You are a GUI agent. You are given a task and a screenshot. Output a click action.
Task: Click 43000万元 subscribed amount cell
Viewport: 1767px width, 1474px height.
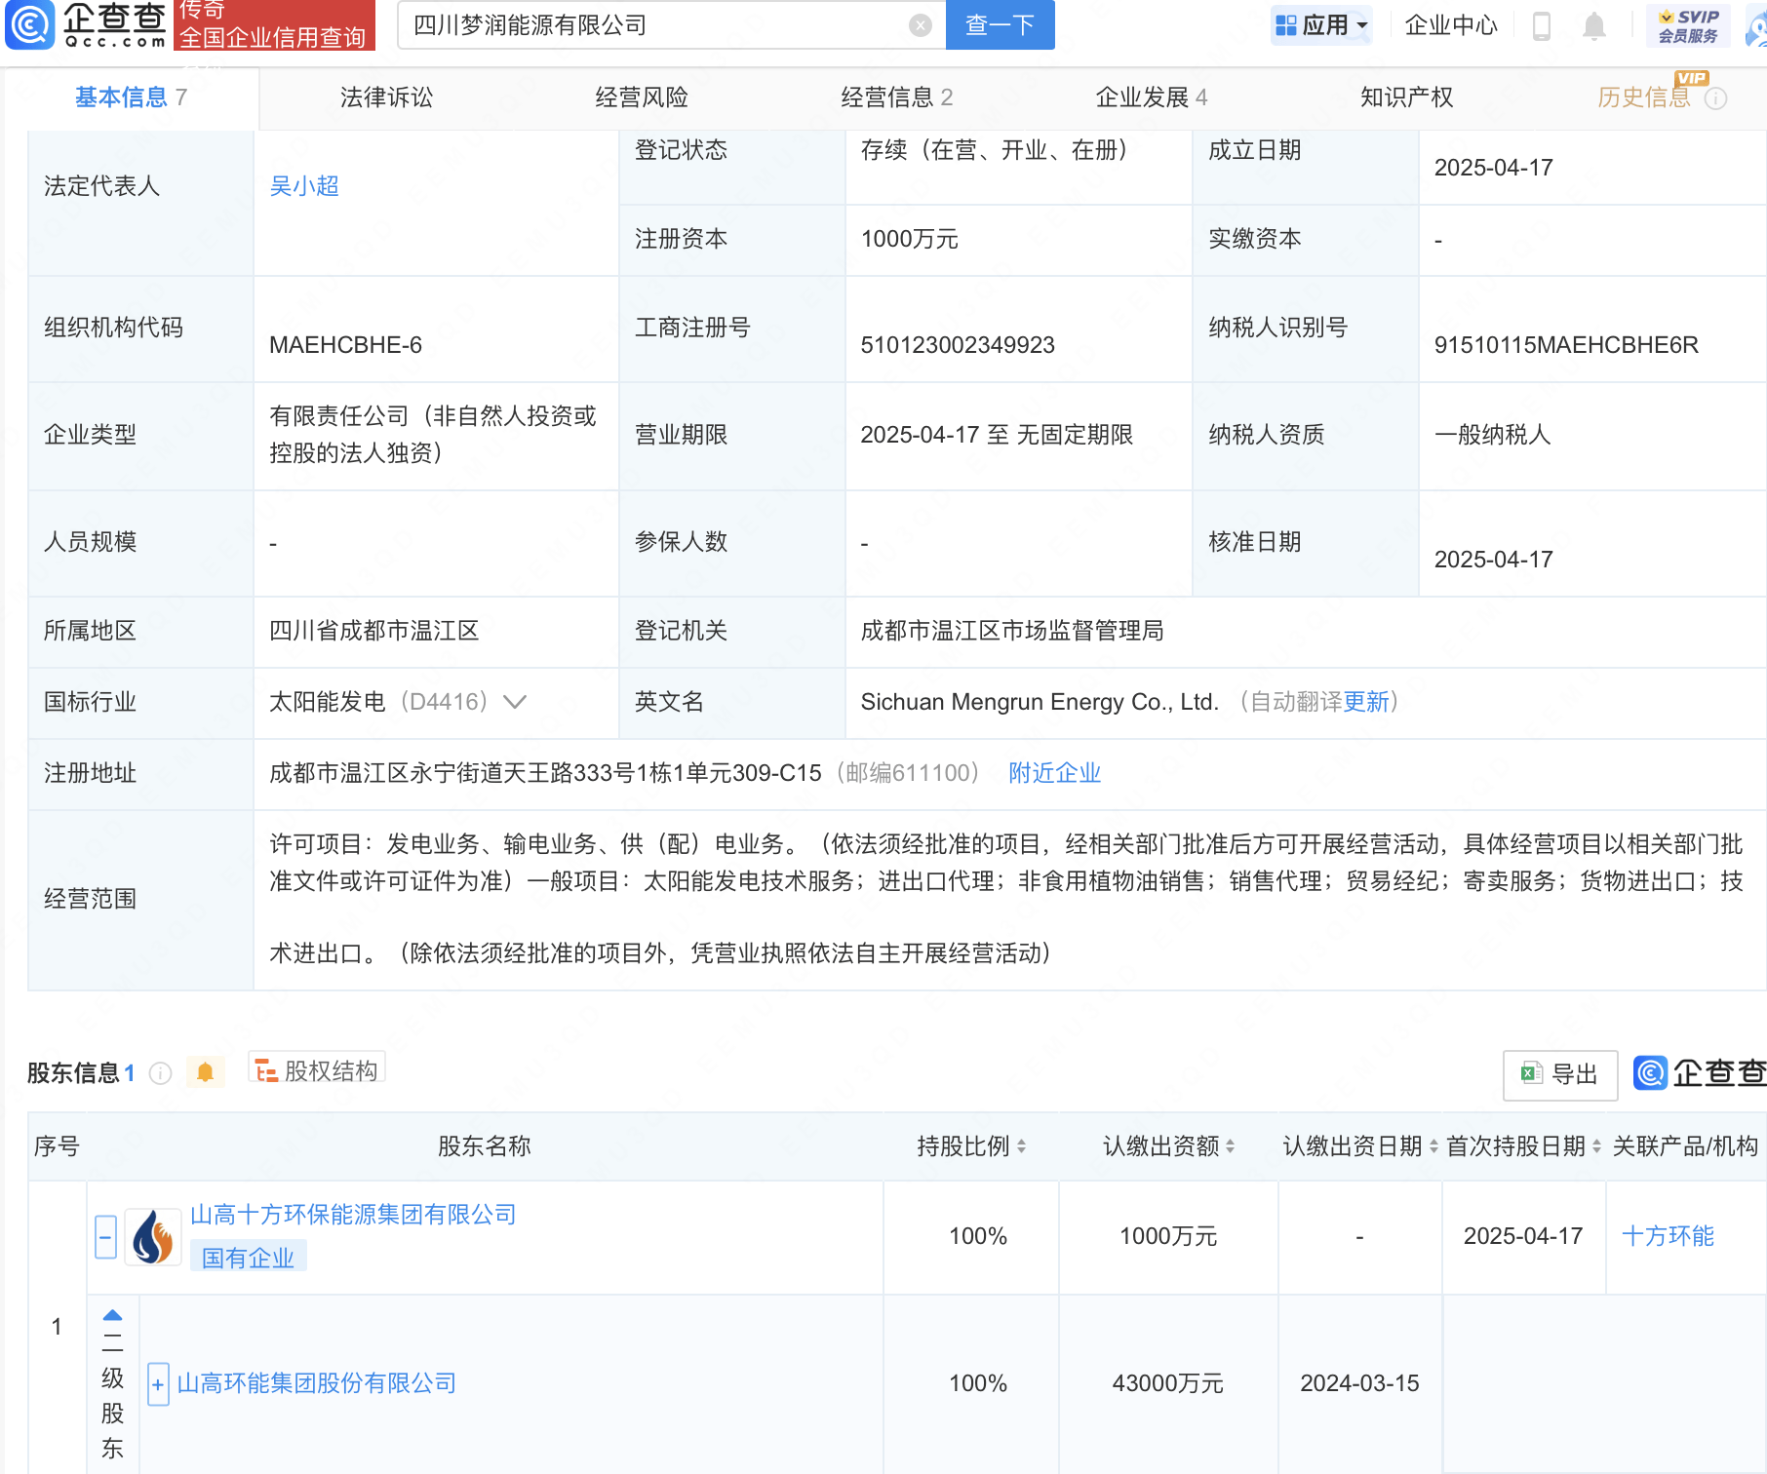point(1168,1383)
